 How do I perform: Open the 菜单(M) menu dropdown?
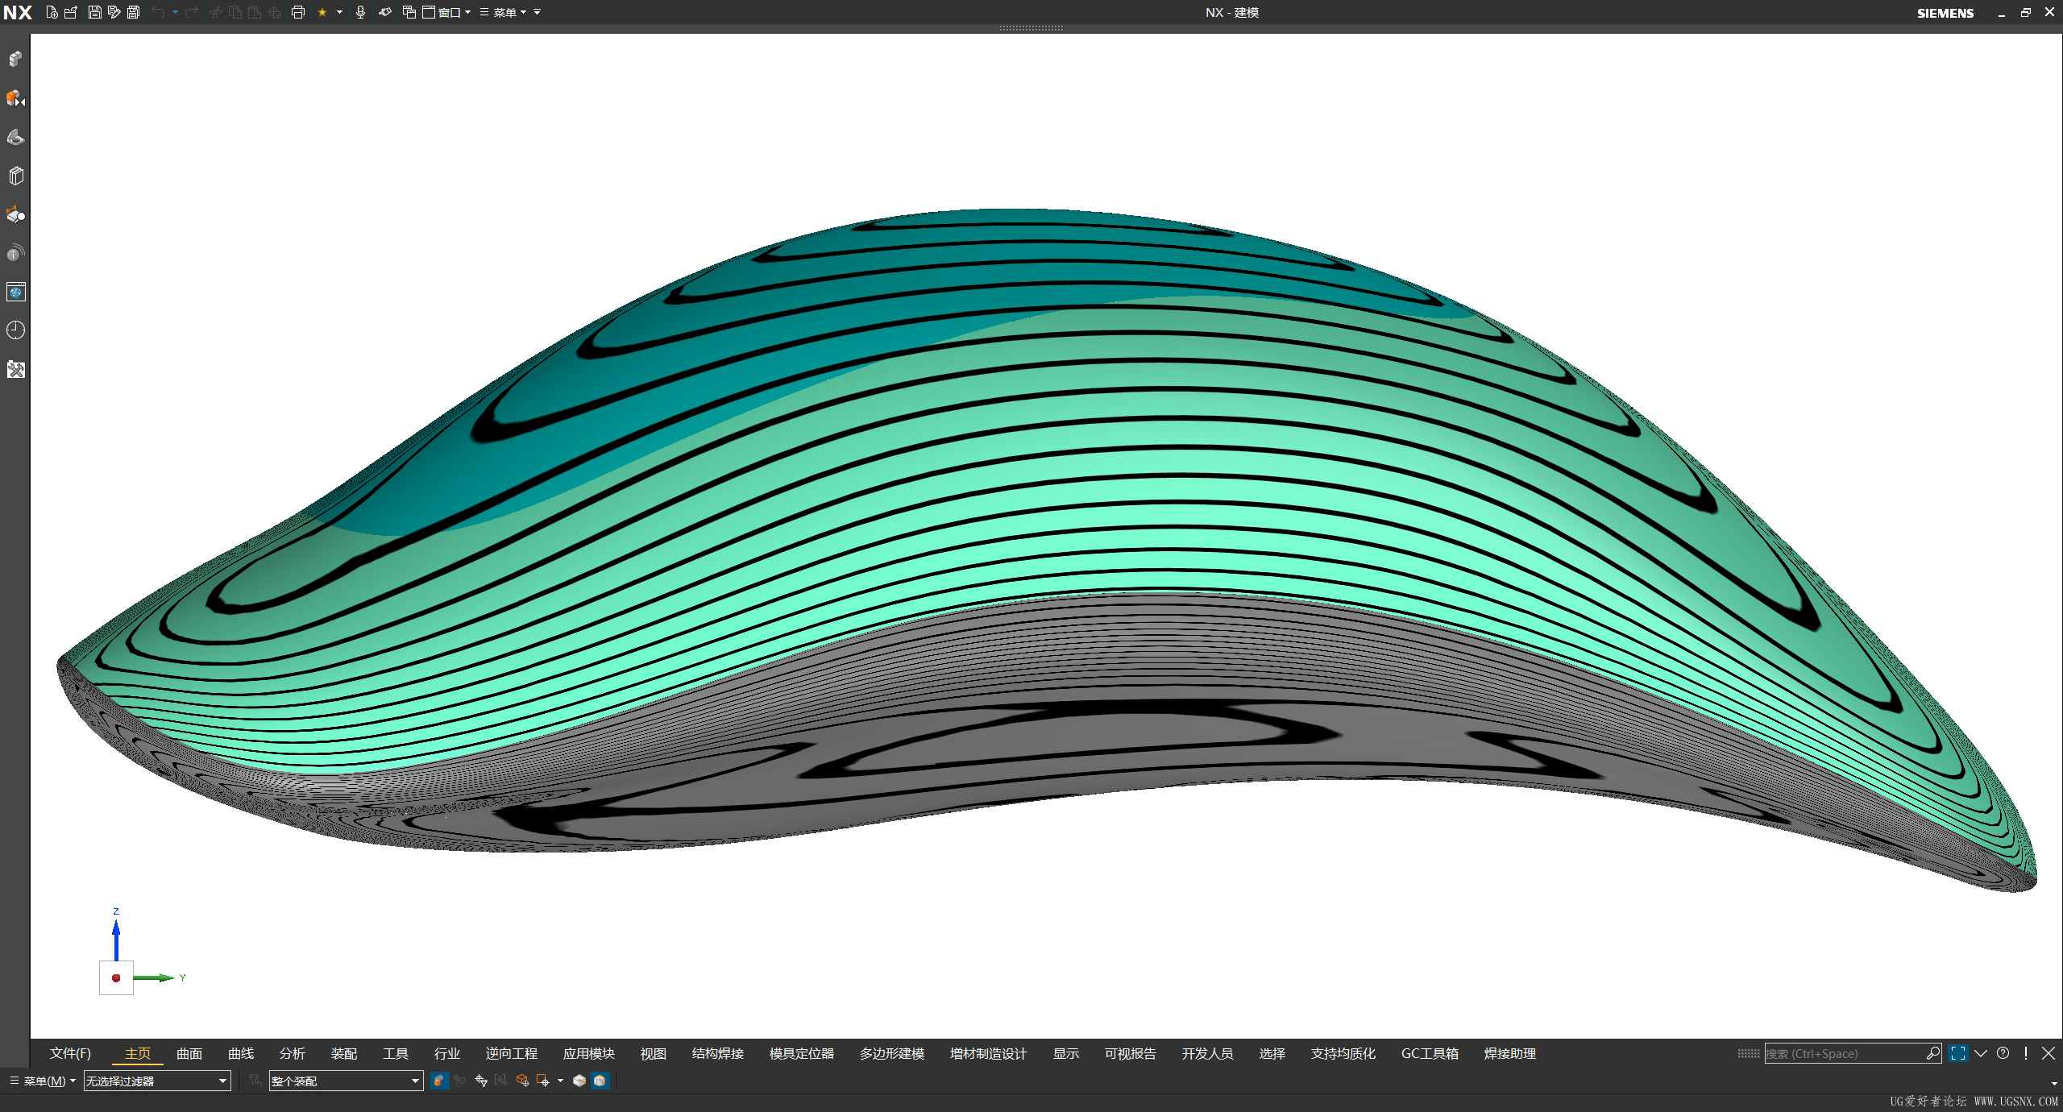[x=42, y=1081]
